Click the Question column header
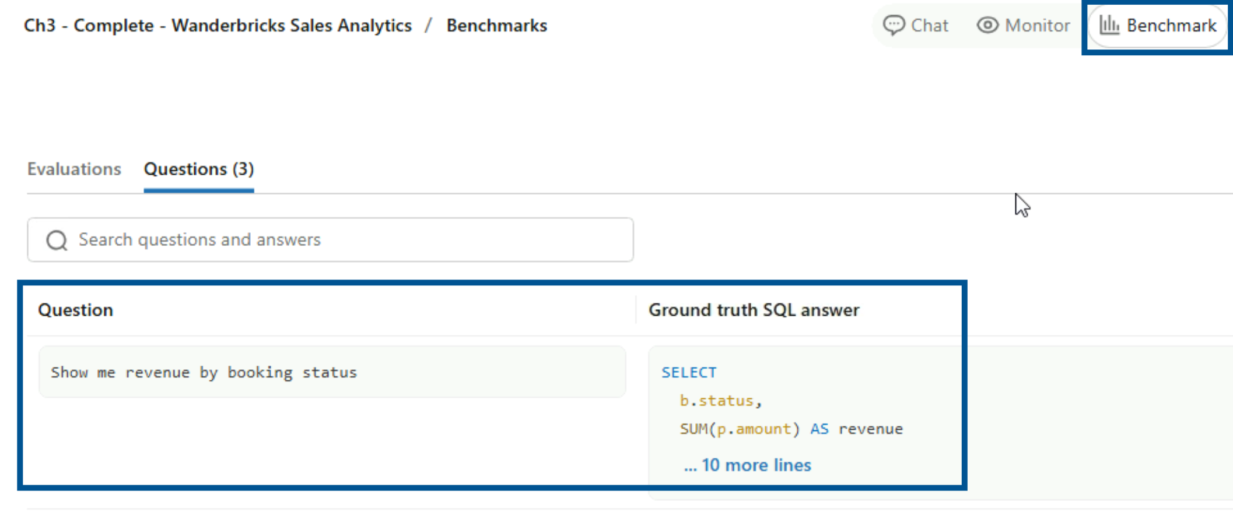This screenshot has width=1233, height=516. click(76, 310)
